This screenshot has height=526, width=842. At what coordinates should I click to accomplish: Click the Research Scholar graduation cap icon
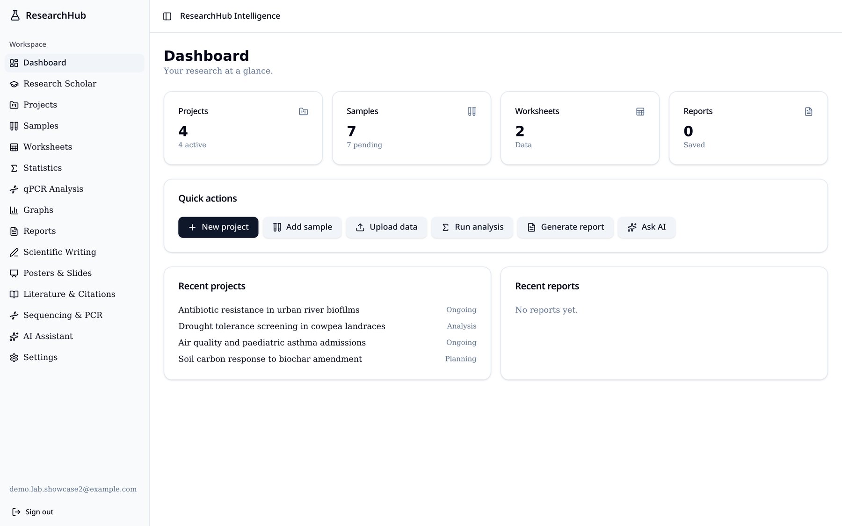(14, 84)
